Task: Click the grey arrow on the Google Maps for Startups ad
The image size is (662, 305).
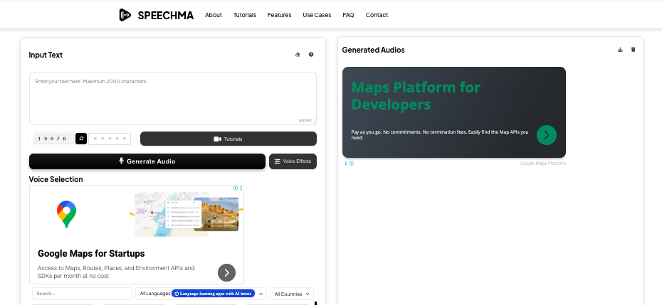Action: coord(227,272)
